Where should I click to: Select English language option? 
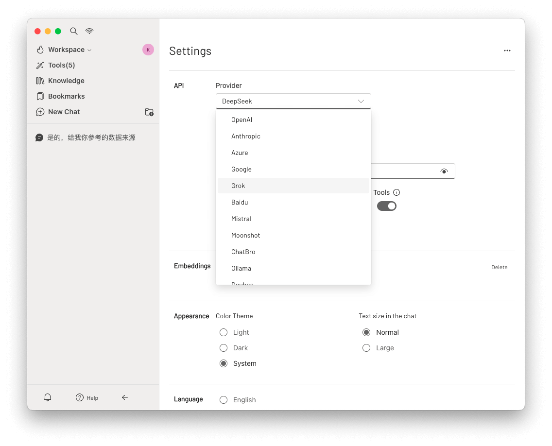pyautogui.click(x=224, y=400)
